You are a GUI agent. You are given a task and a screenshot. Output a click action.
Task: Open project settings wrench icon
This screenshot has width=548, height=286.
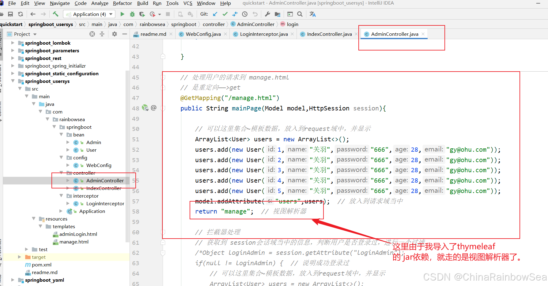[x=267, y=14]
